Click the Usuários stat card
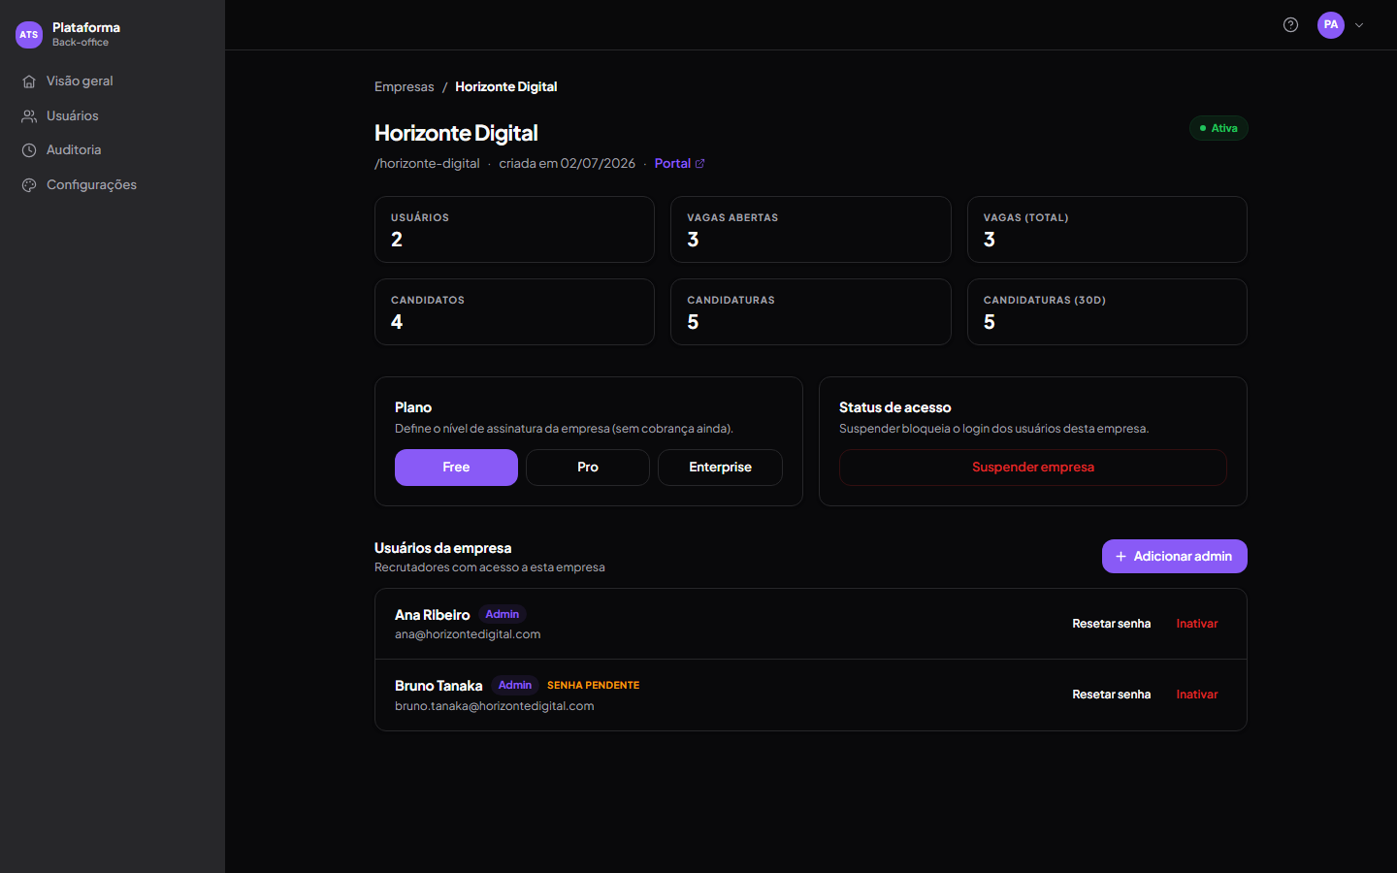 (x=514, y=230)
